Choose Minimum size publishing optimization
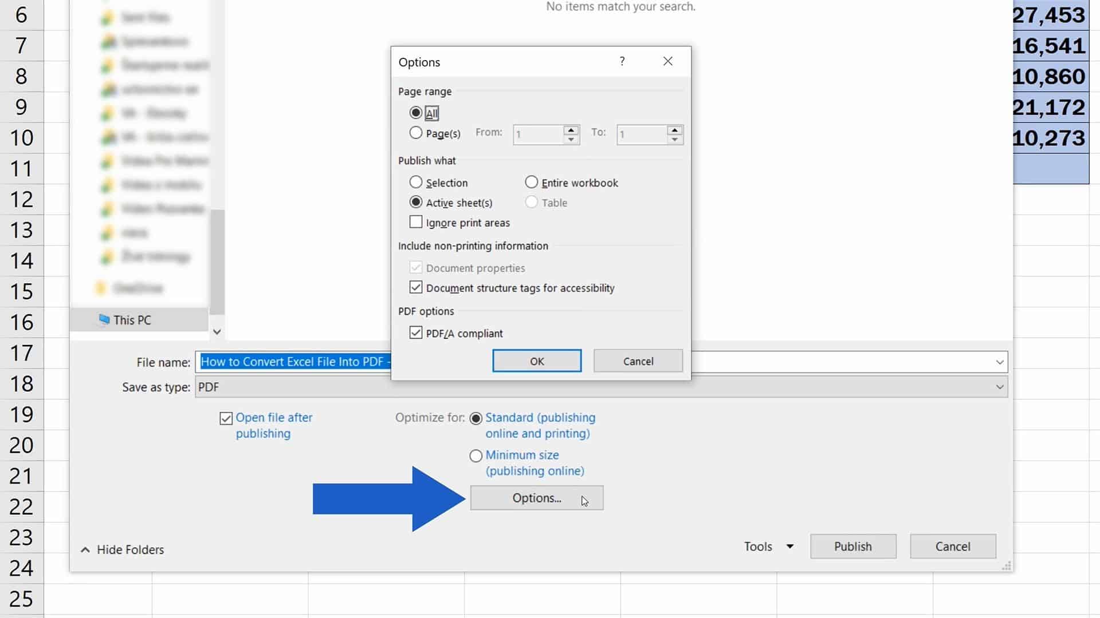 click(x=476, y=455)
